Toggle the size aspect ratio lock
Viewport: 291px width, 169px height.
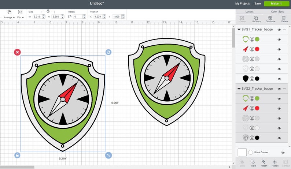pos(48,11)
